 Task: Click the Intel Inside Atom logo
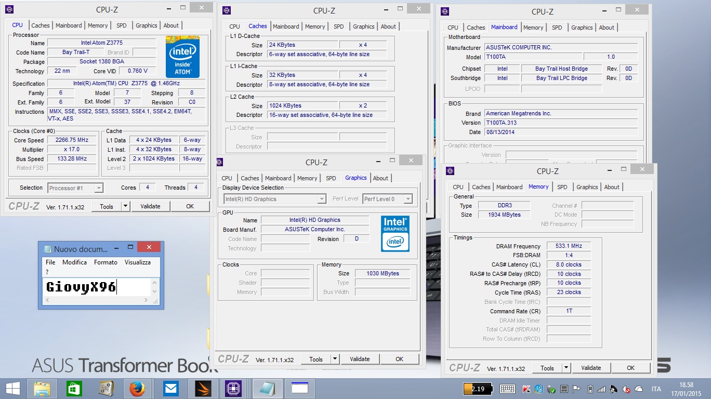[x=182, y=57]
